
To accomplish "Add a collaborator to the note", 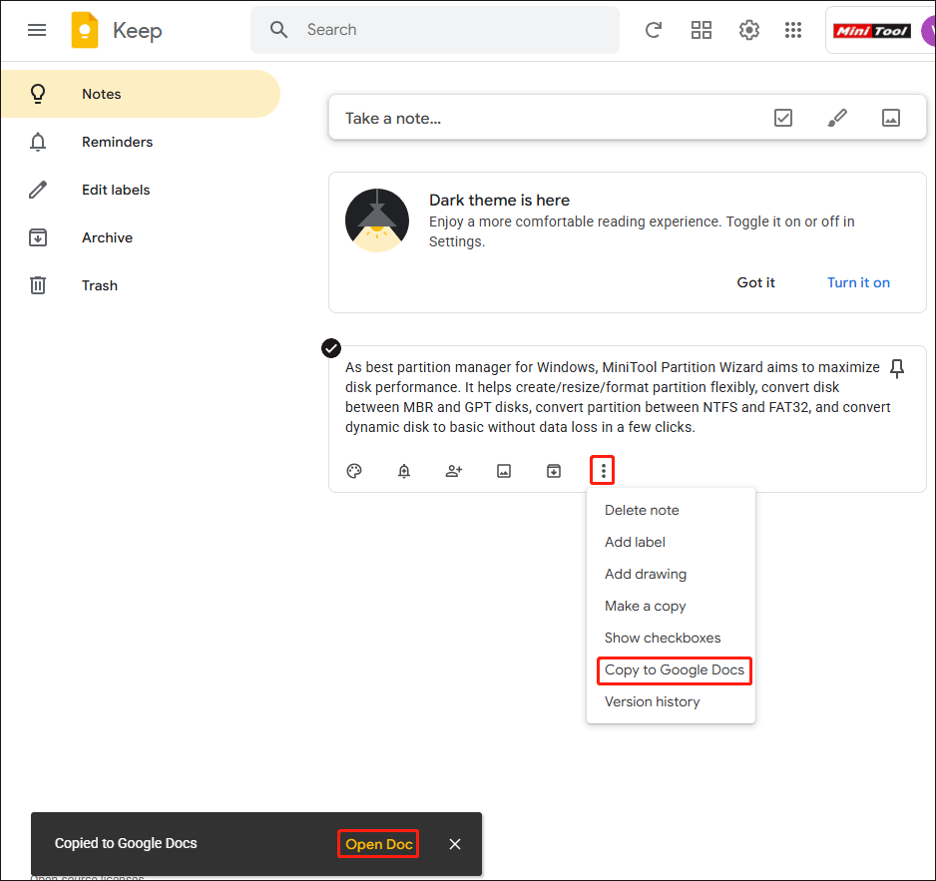I will pos(454,471).
